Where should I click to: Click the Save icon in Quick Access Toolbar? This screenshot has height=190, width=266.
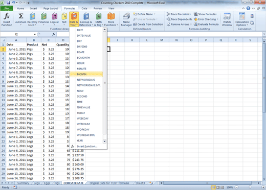[8, 3]
